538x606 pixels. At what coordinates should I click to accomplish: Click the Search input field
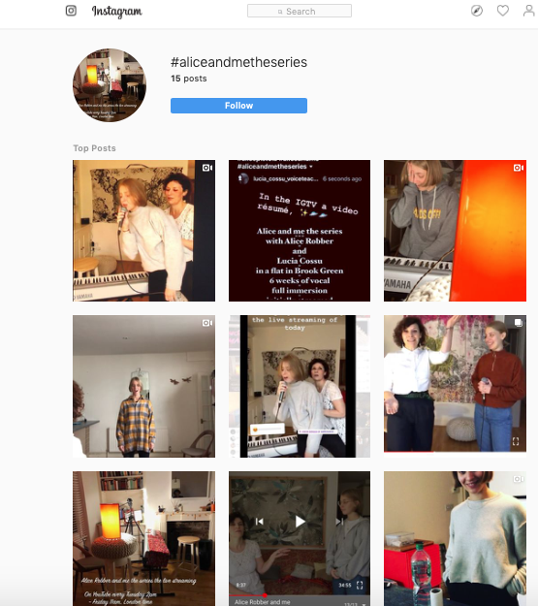300,11
